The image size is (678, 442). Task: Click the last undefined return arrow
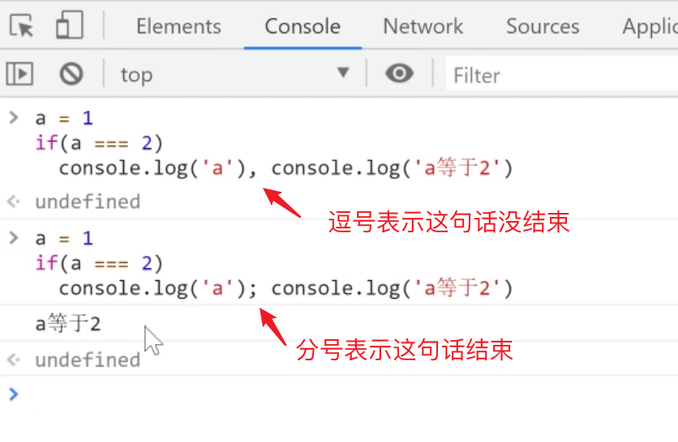coord(14,359)
